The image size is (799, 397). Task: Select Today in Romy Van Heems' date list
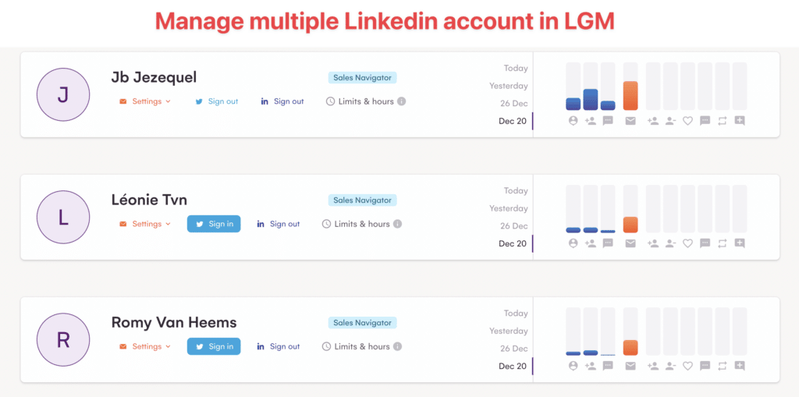click(x=516, y=314)
